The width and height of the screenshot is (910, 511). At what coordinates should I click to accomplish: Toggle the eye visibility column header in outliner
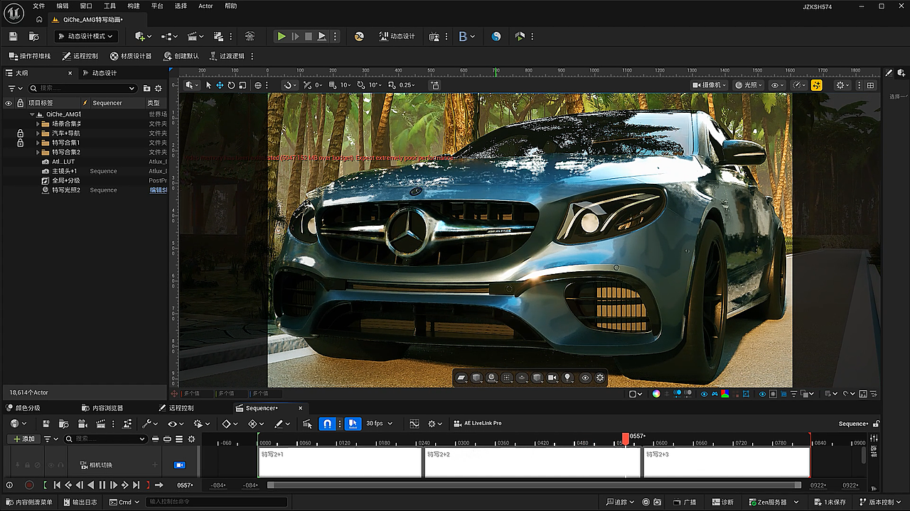pyautogui.click(x=9, y=103)
